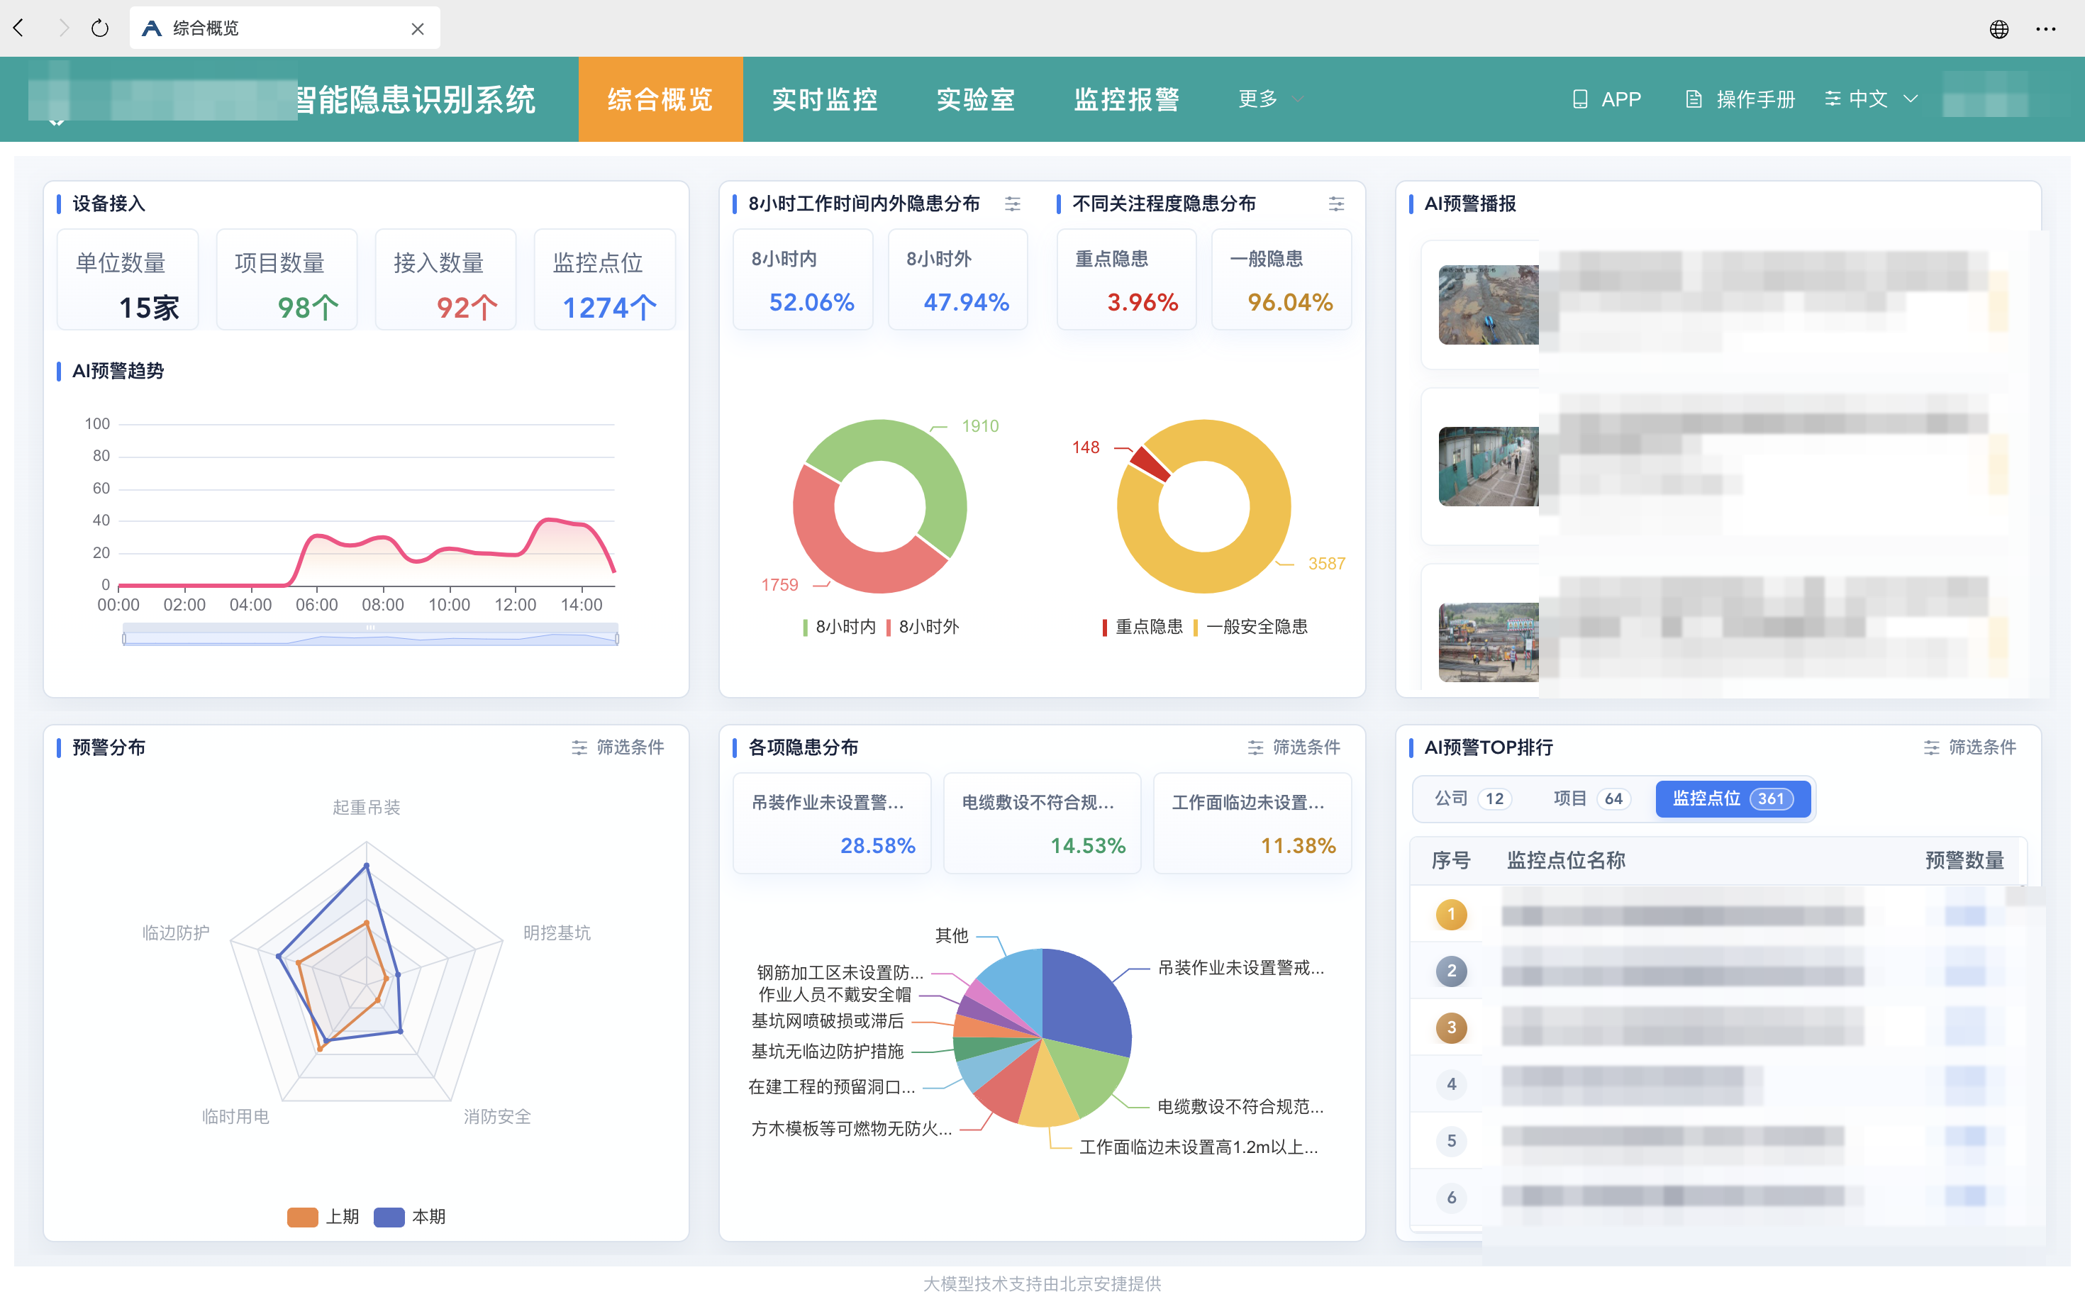Image resolution: width=2085 pixels, height=1309 pixels.
Task: Select the 监控点位 361 ranking tab
Action: (1733, 798)
